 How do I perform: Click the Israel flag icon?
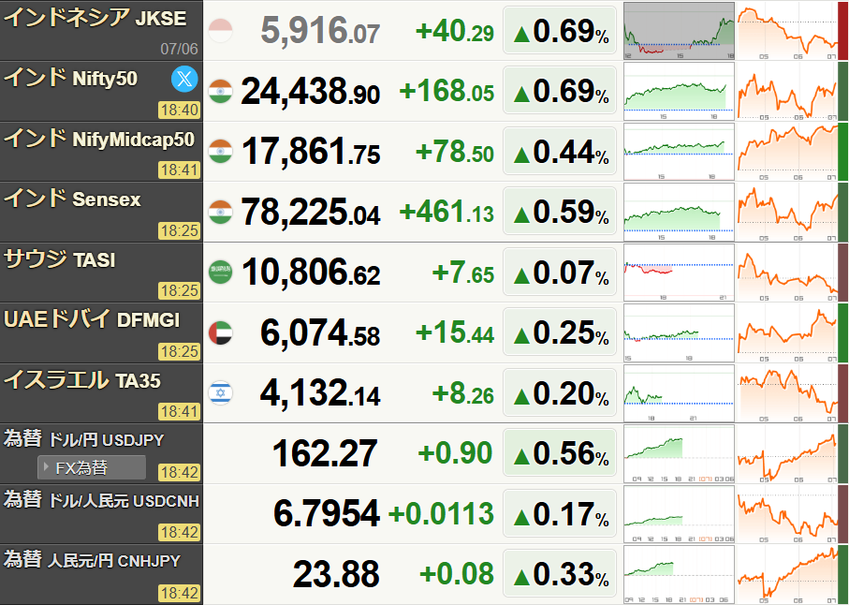click(x=220, y=393)
